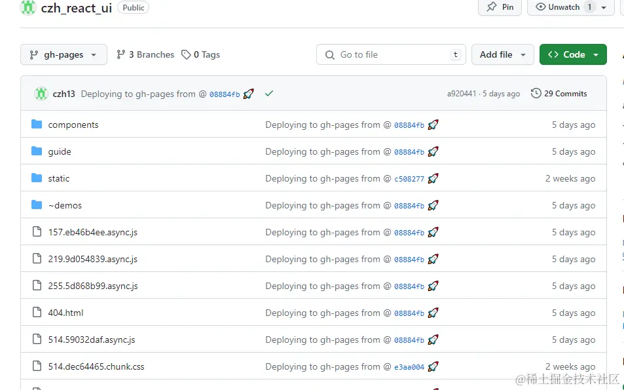
Task: Open the components folder icon
Action: (37, 125)
